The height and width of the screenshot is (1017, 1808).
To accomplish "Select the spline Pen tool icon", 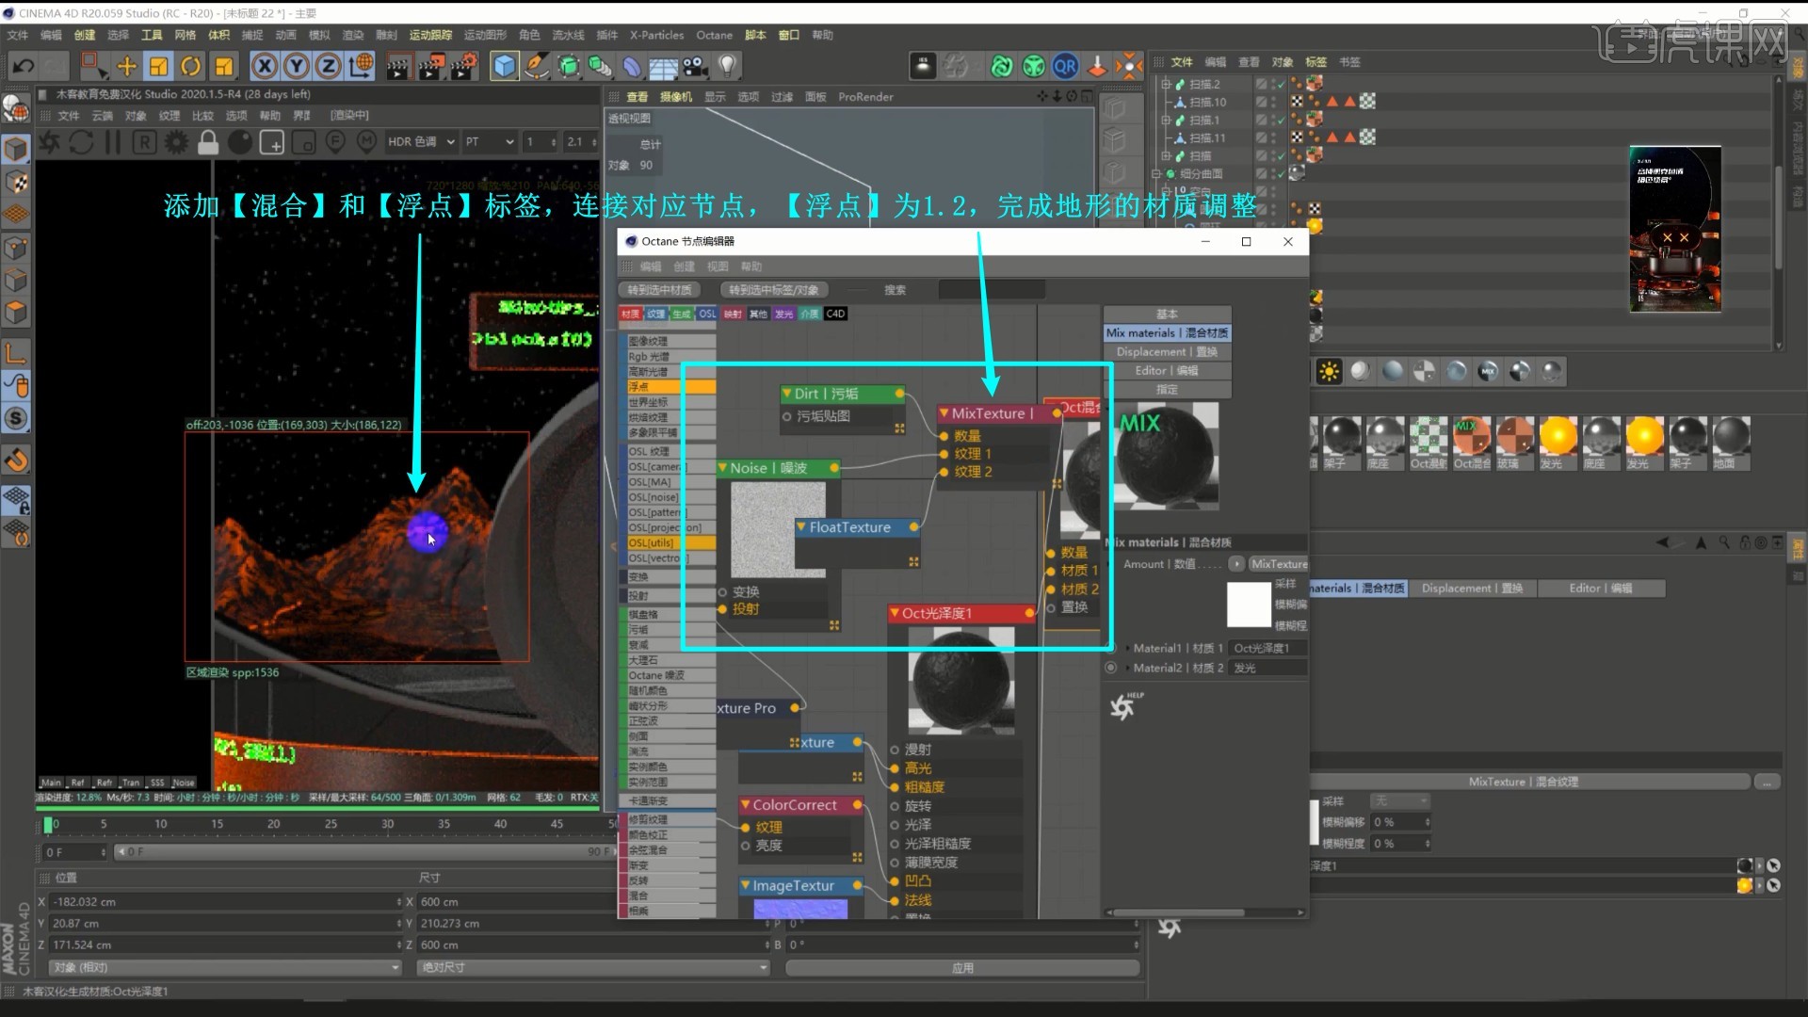I will coord(536,66).
